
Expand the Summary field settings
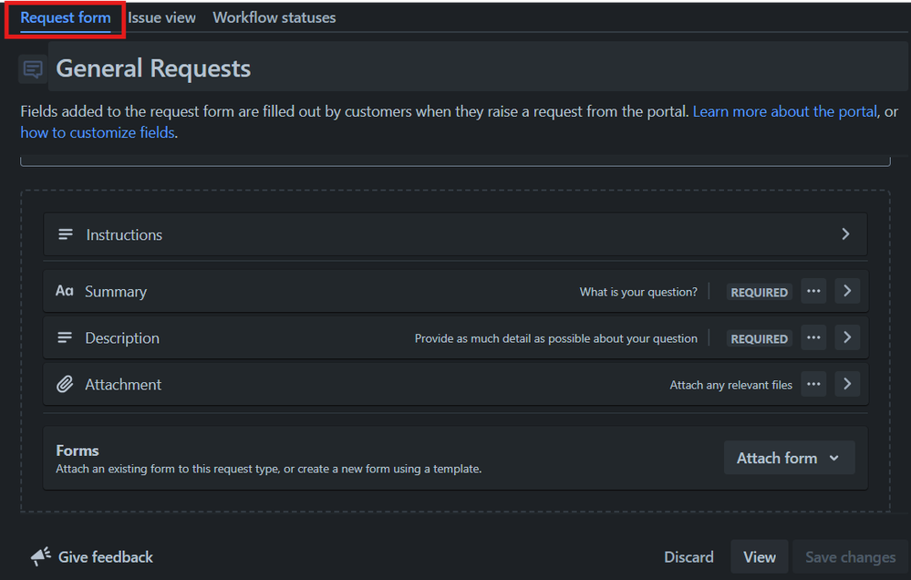[x=847, y=291]
